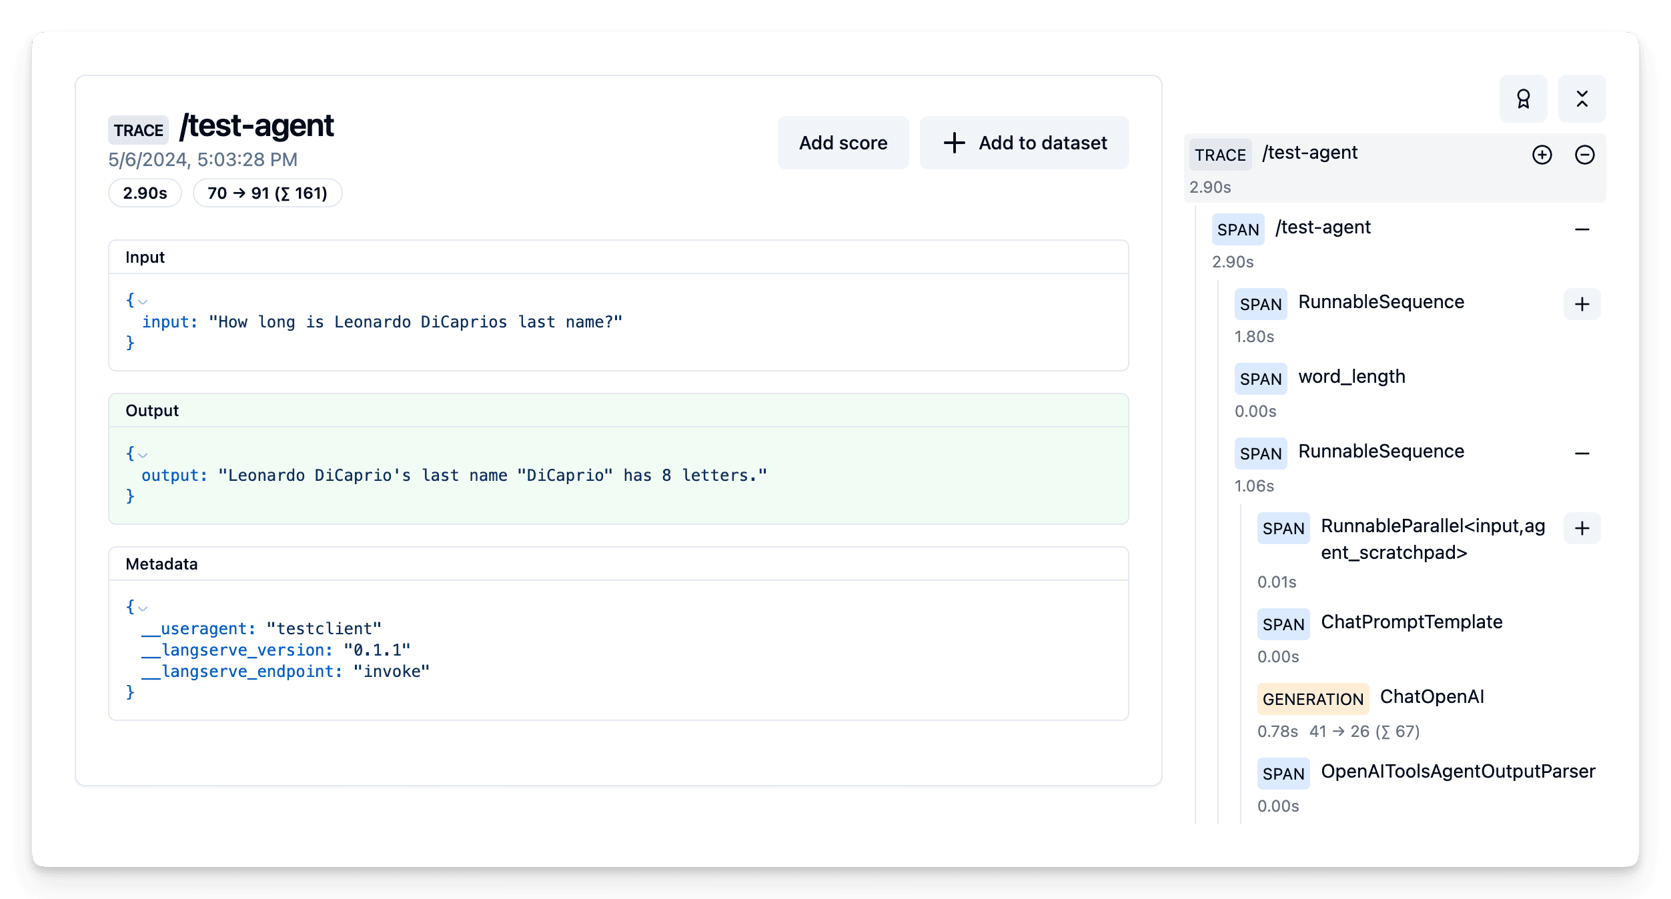1671x899 pixels.
Task: Collapse all nodes with circled minus icon
Action: (1584, 155)
